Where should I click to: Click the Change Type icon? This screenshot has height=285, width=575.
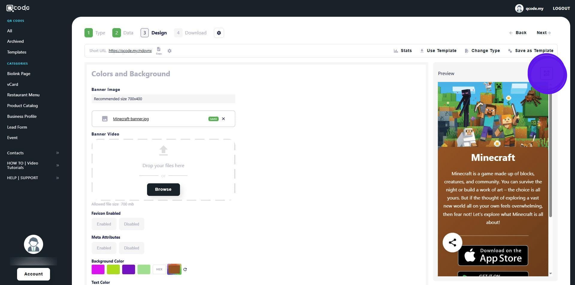pyautogui.click(x=466, y=51)
